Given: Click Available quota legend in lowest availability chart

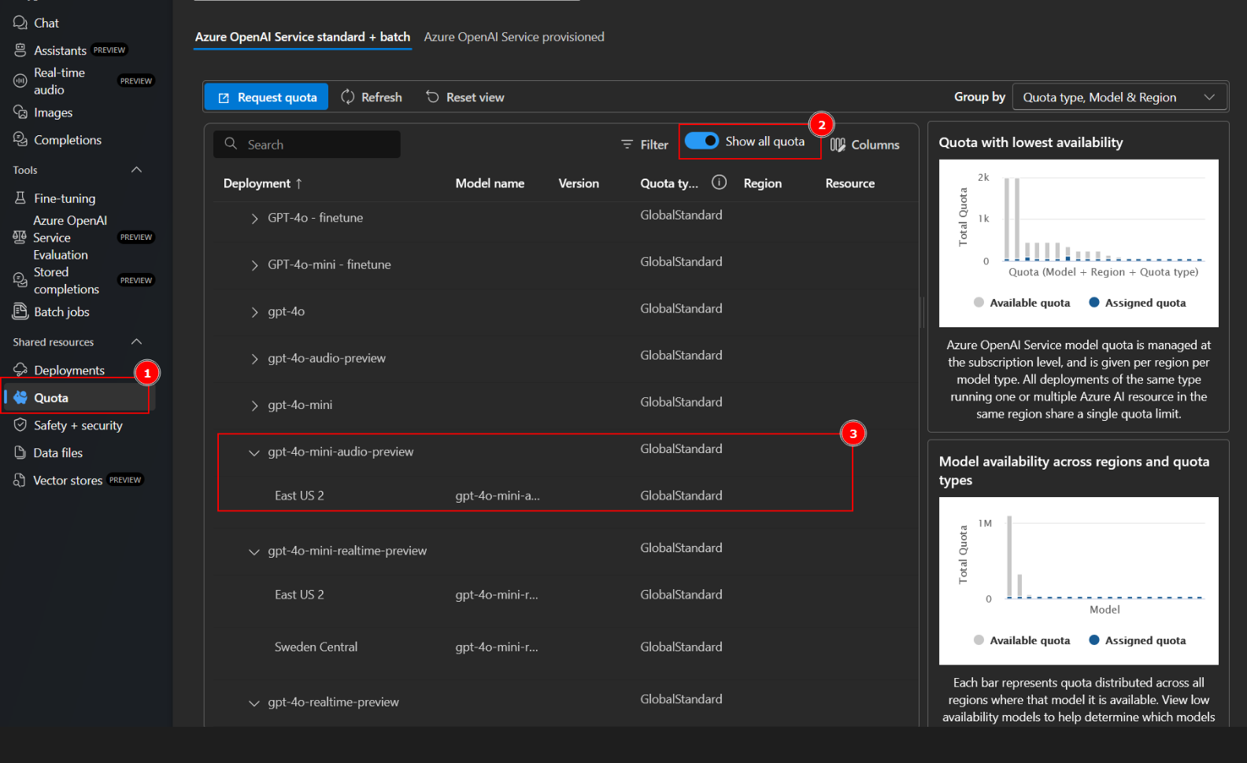Looking at the screenshot, I should tap(1022, 303).
